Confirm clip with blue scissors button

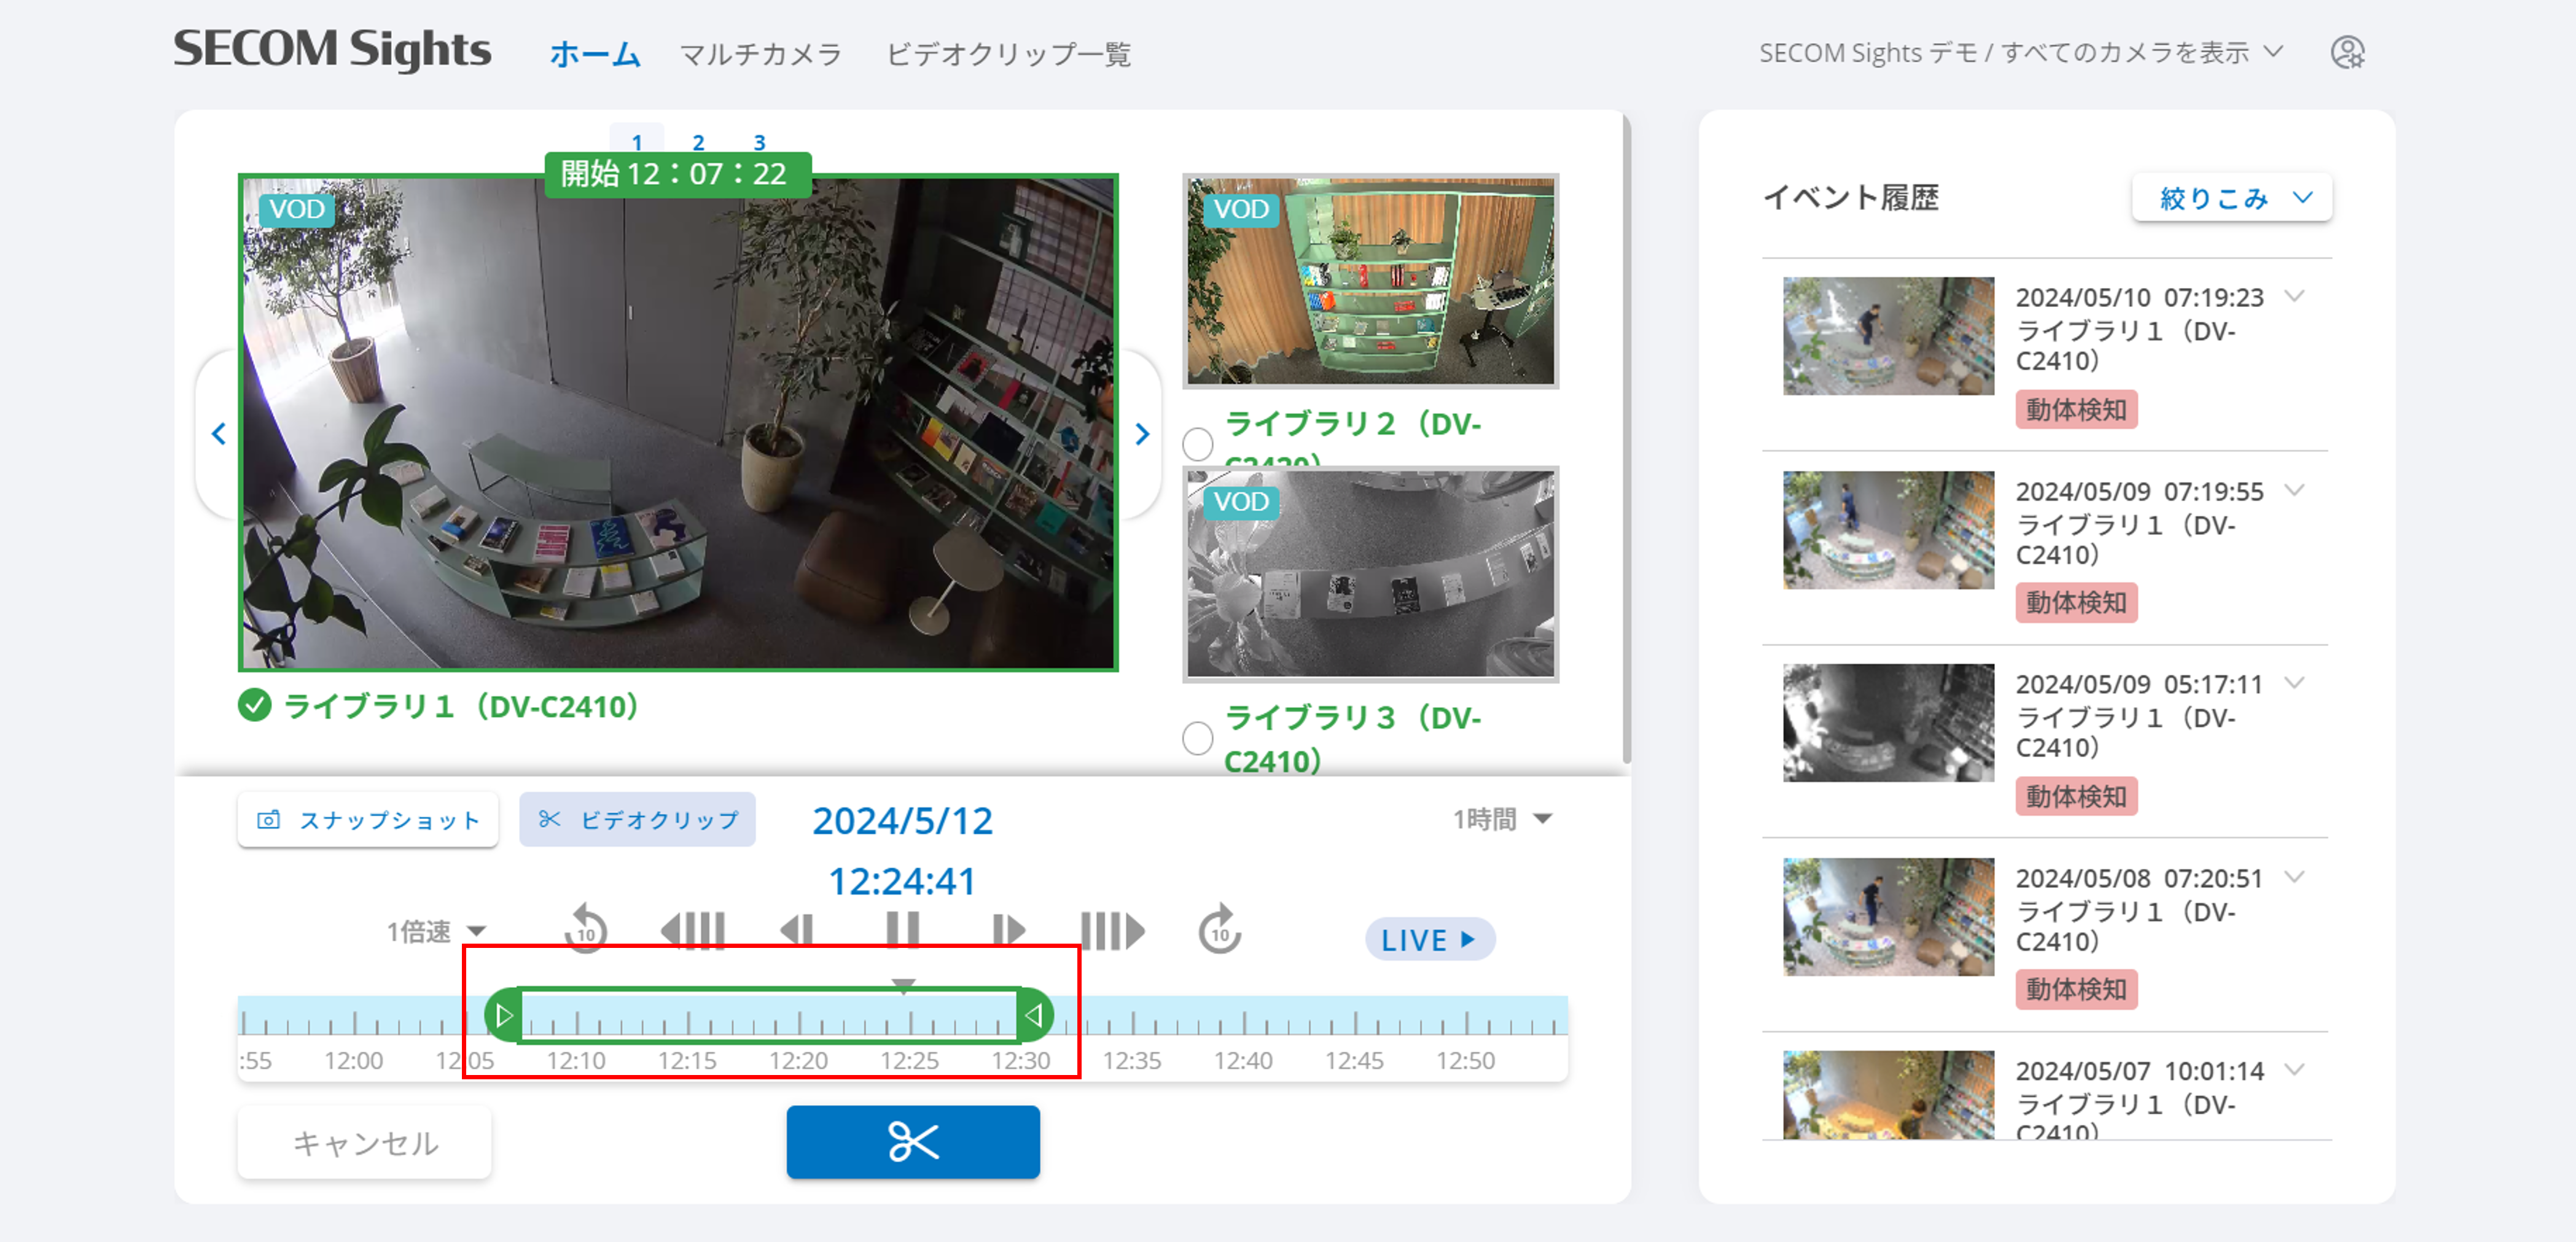click(x=913, y=1141)
